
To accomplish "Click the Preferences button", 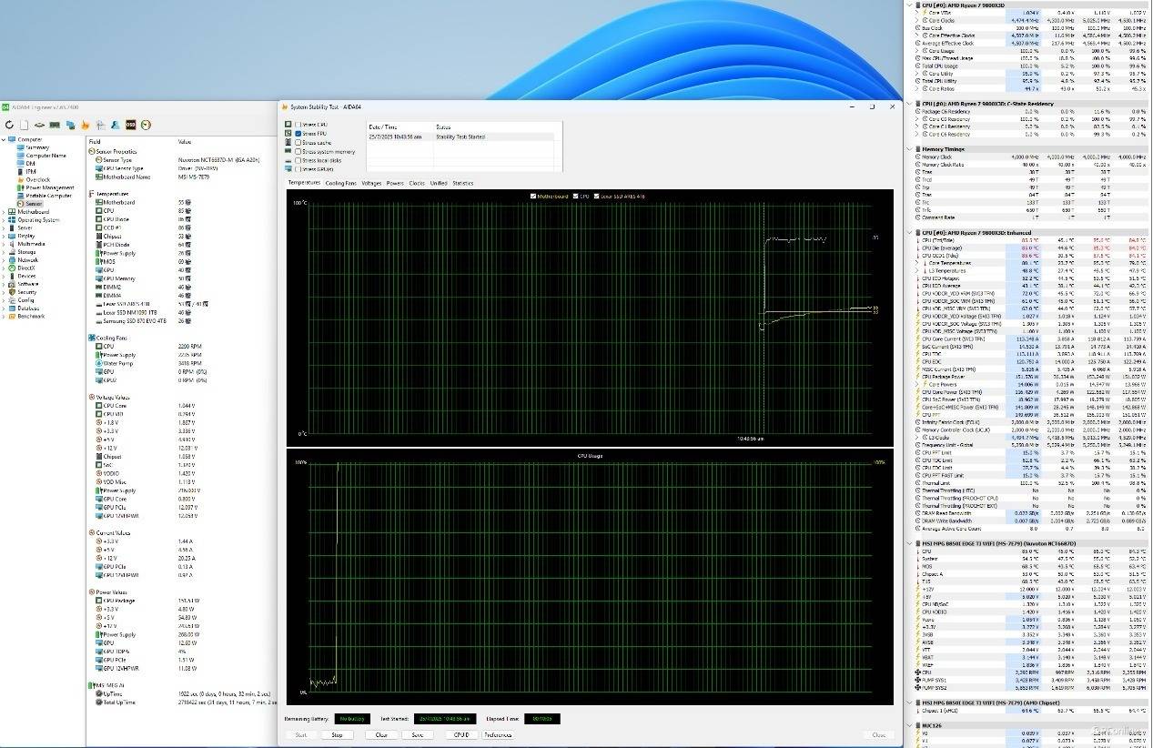I will (x=498, y=734).
